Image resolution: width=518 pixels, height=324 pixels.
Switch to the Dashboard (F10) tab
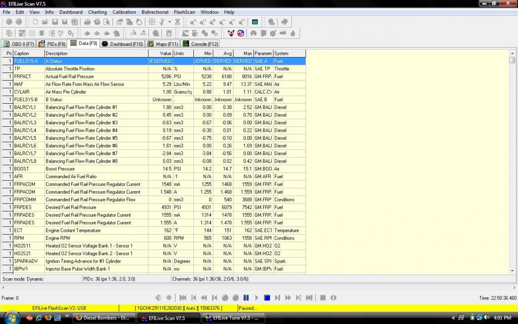pyautogui.click(x=122, y=44)
